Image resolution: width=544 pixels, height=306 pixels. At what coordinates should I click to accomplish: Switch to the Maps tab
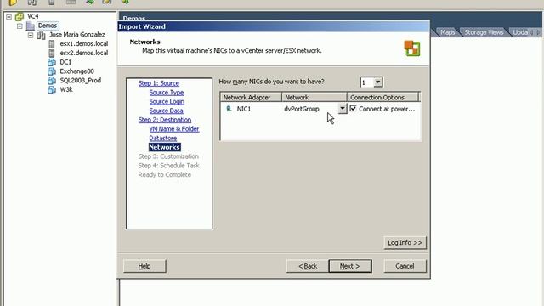[448, 32]
